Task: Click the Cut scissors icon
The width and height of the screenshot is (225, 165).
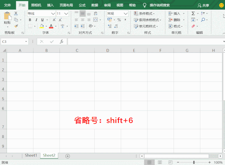Action: (16, 13)
